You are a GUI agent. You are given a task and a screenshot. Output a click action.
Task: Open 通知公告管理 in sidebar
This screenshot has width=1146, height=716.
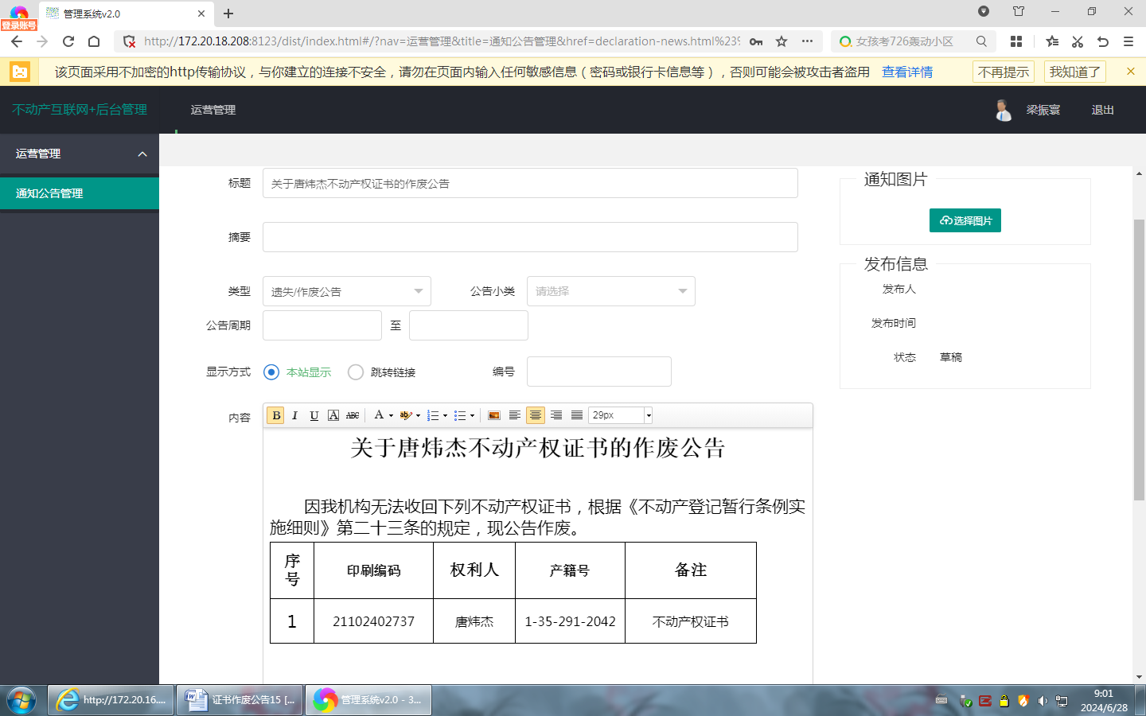(80, 193)
